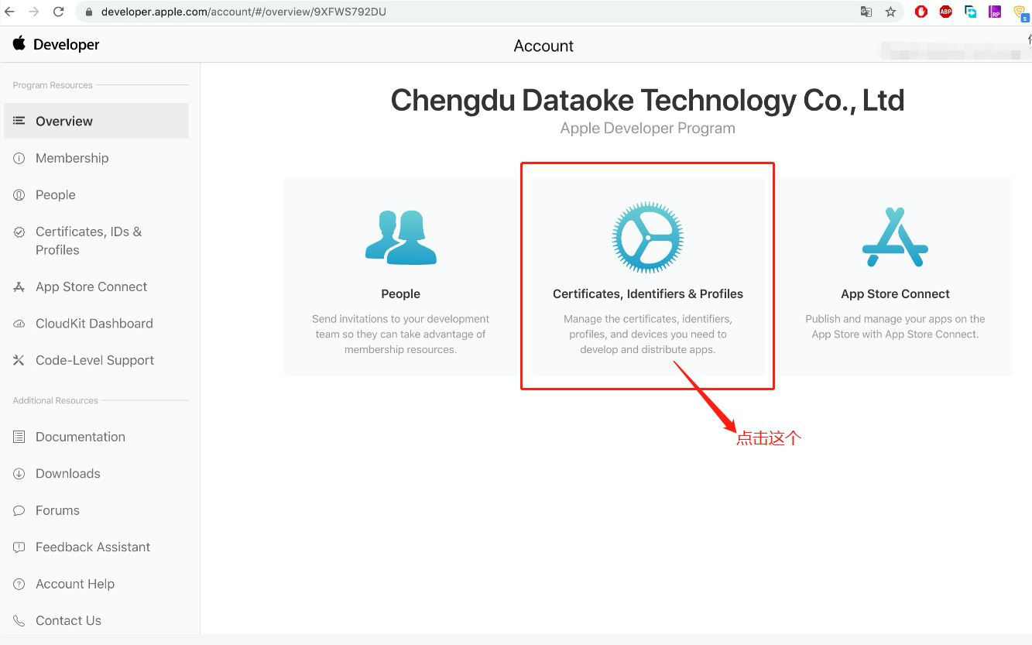Image resolution: width=1032 pixels, height=645 pixels.
Task: Reload the page with the refresh icon
Action: point(58,12)
